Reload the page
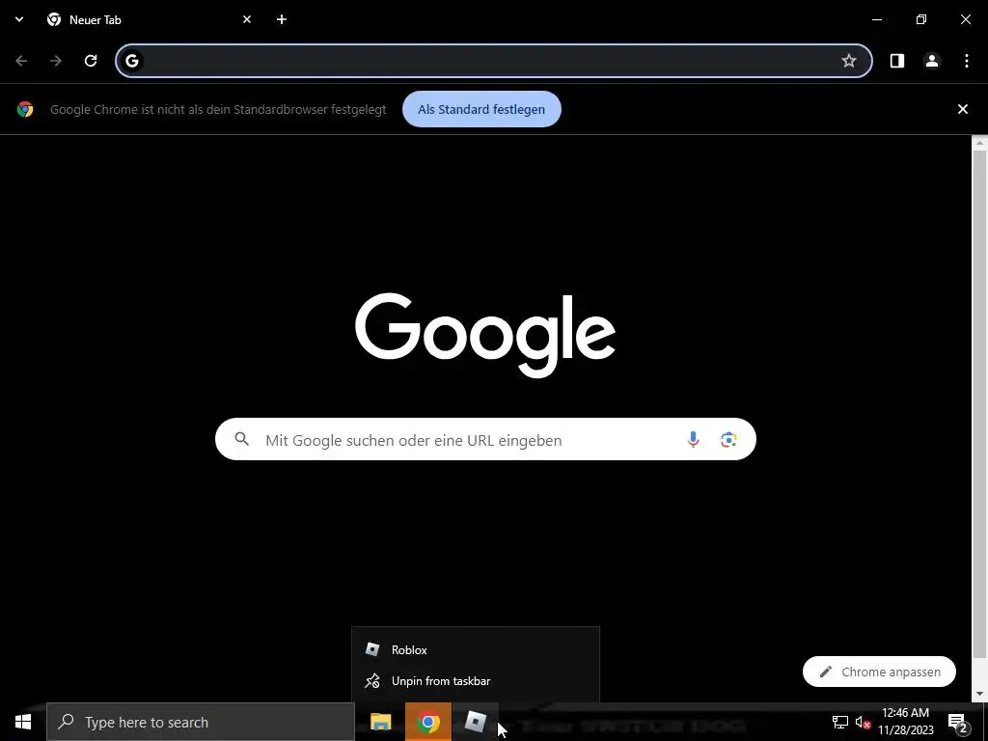This screenshot has width=988, height=741. click(91, 61)
